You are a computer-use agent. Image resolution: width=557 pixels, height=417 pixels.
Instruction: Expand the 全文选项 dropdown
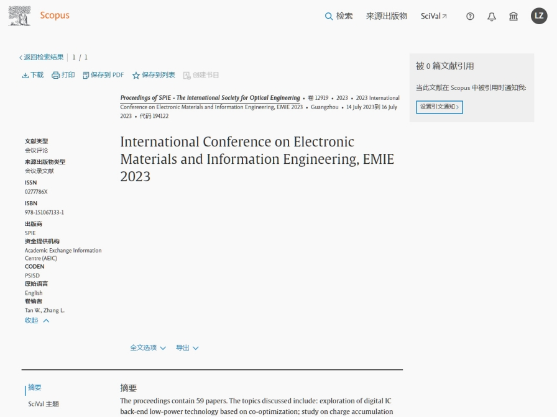[148, 348]
